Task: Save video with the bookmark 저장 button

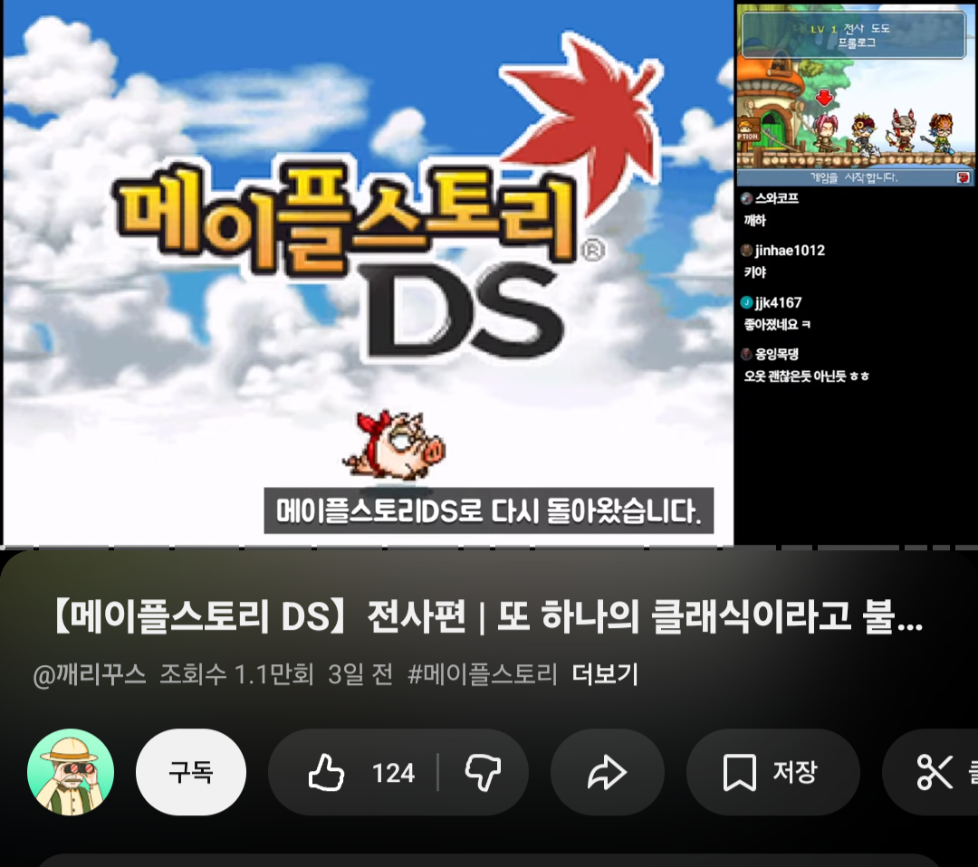Action: (x=772, y=772)
